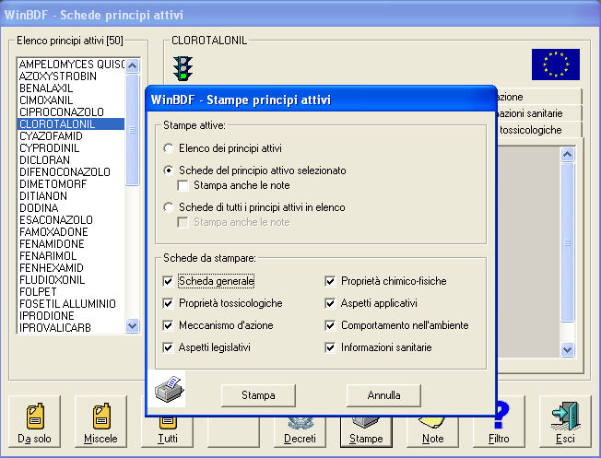Click the European Union flag icon
The height and width of the screenshot is (458, 601).
[556, 65]
